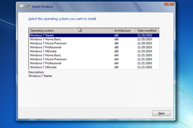Click the 11/20/2010 date in the Windows 7 Professional x86 row

click(x=145, y=47)
